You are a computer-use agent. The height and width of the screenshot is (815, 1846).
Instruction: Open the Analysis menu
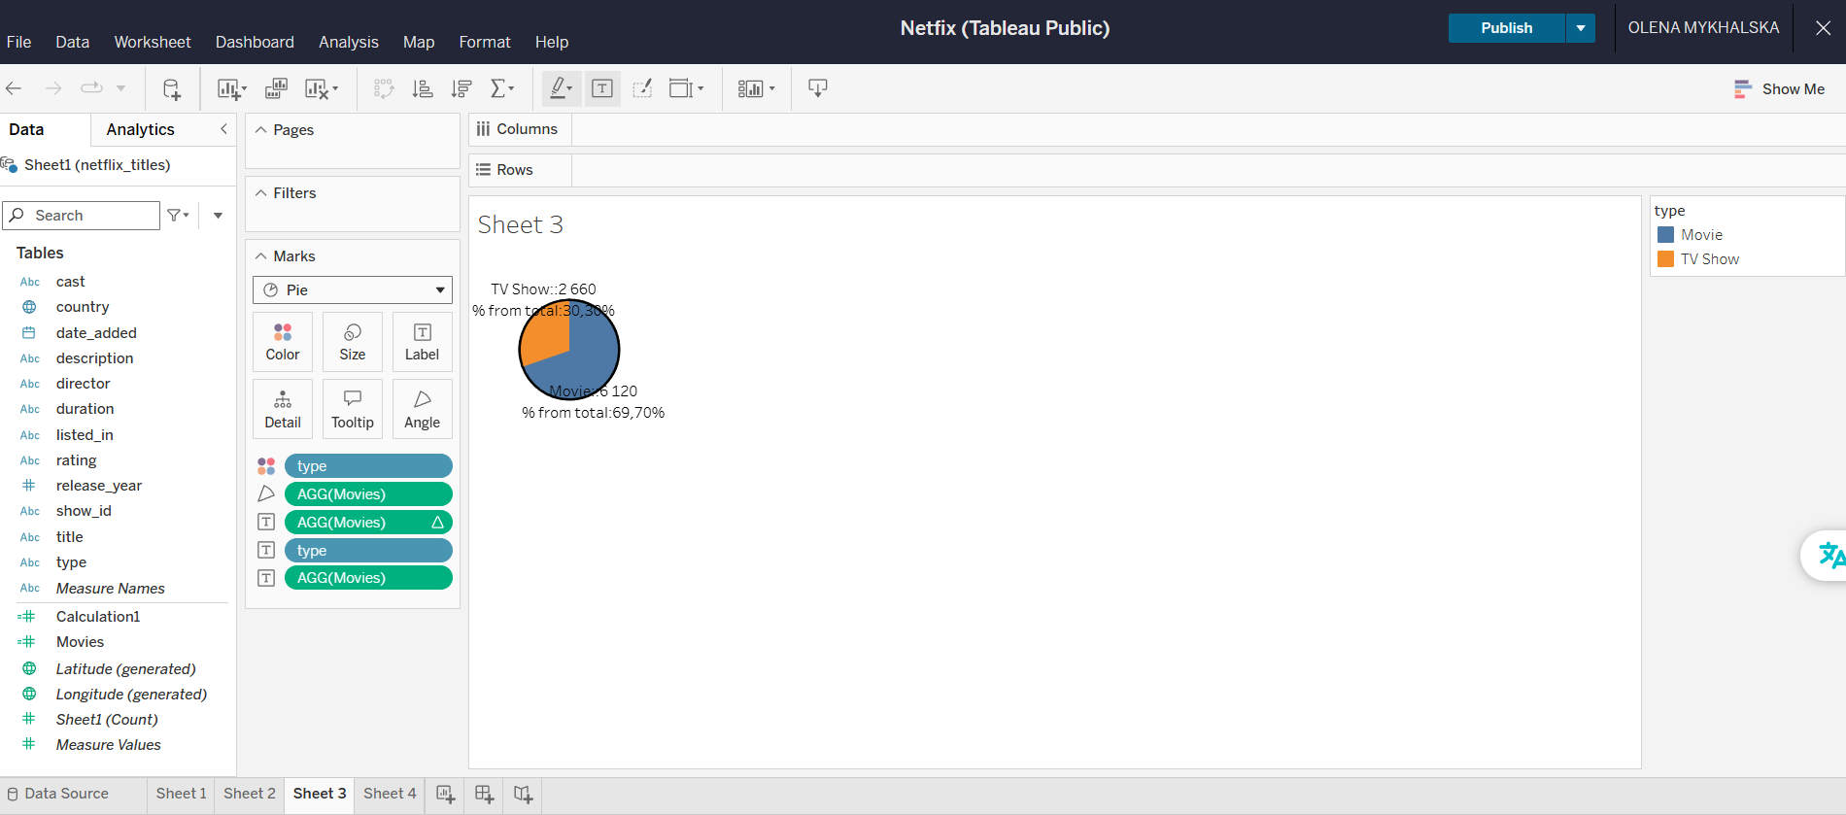(x=349, y=42)
